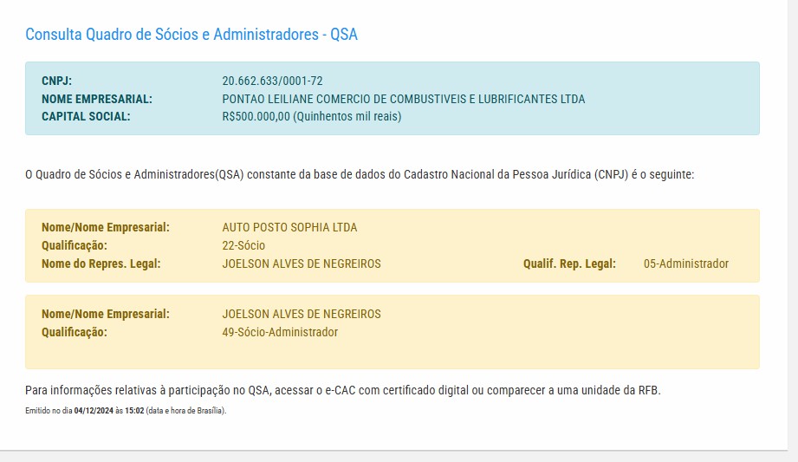This screenshot has width=798, height=462.
Task: Click the CNPJ number 20.662.633/0001-72
Action: [272, 81]
